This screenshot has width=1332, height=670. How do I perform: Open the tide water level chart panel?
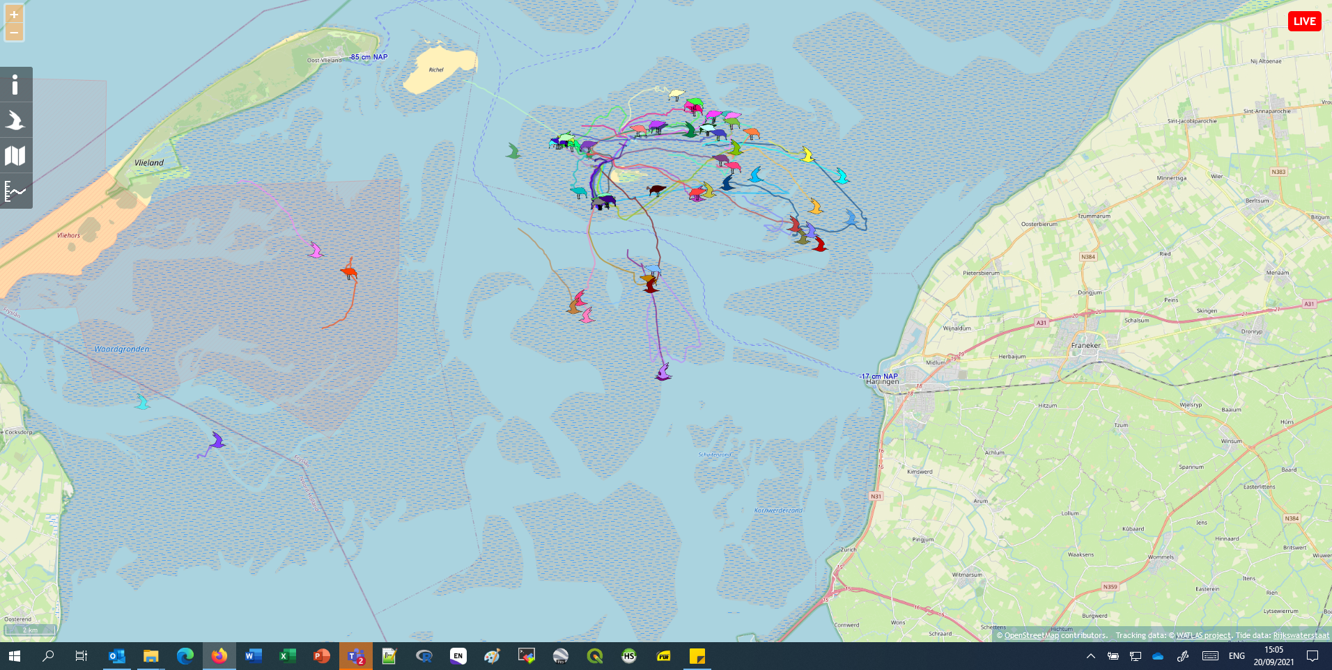coord(15,191)
